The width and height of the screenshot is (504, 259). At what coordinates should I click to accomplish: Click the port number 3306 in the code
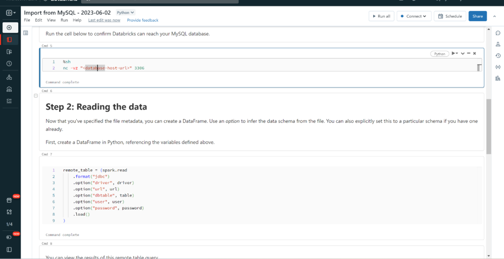tap(139, 68)
